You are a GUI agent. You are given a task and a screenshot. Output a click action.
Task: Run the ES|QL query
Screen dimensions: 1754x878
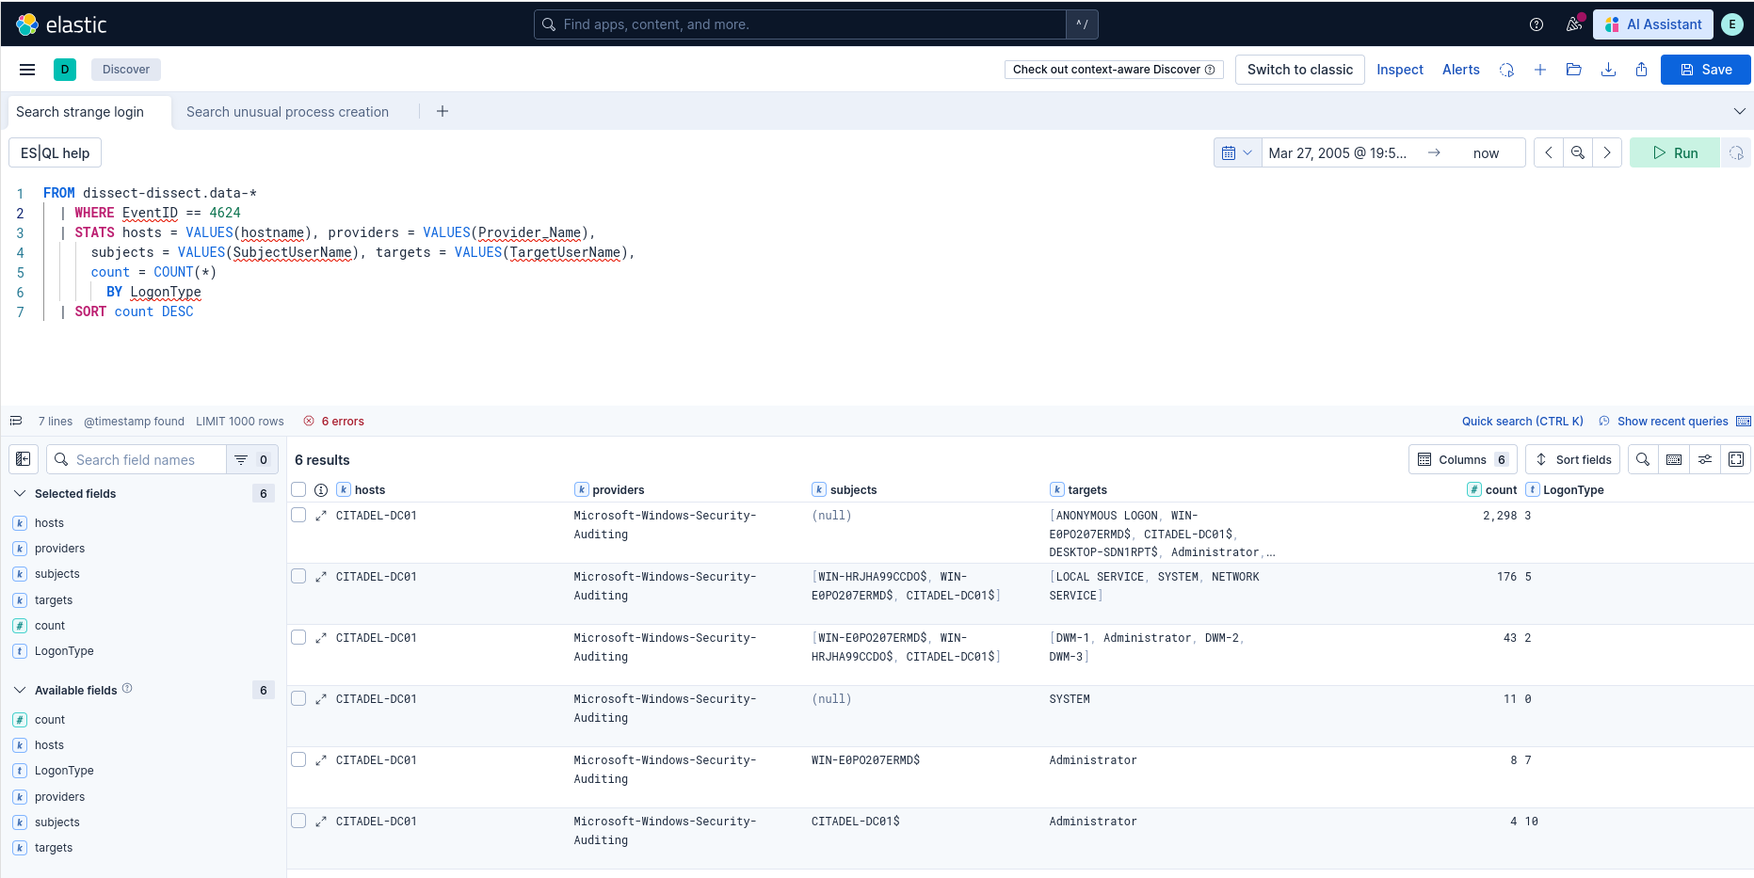(x=1675, y=153)
